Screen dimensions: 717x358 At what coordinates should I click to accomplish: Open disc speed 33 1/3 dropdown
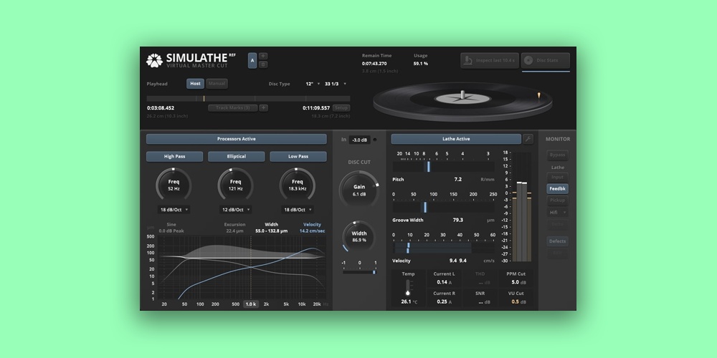(x=335, y=84)
